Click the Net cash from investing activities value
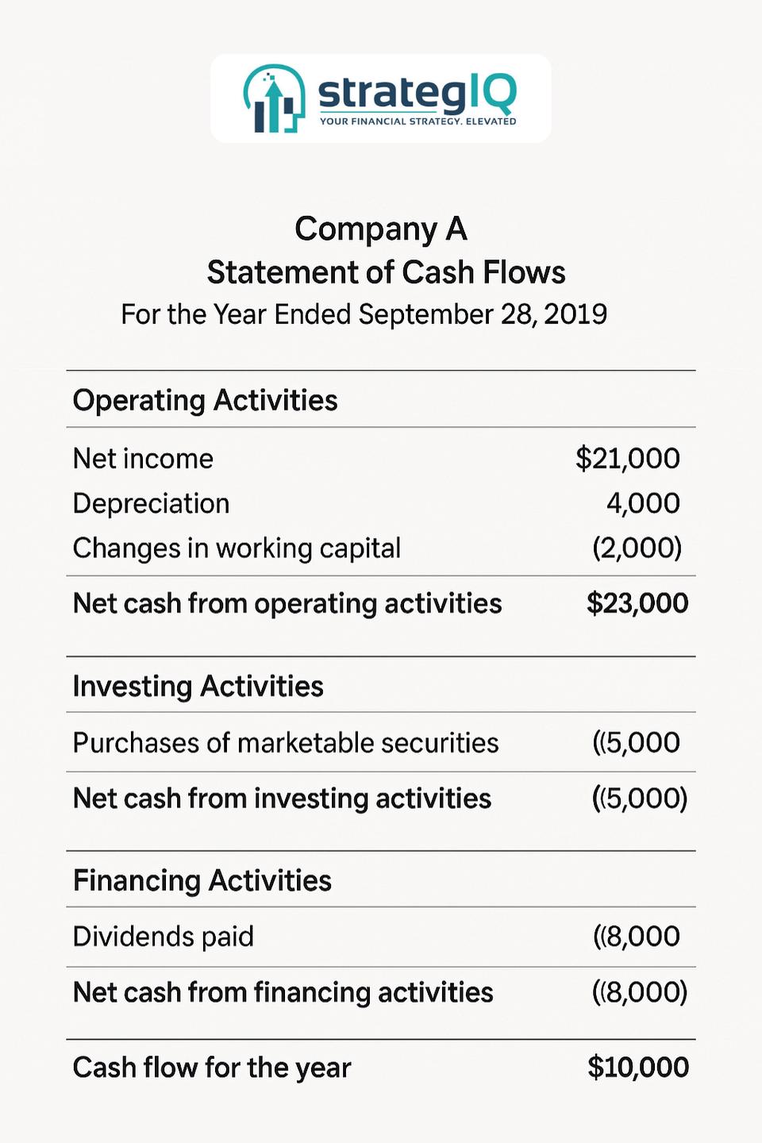Viewport: 762px width, 1143px height. [x=640, y=799]
